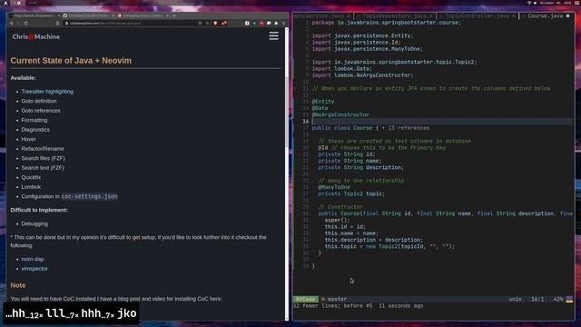Image resolution: width=581 pixels, height=327 pixels.
Task: Click the 42% scroll percentage in statusline
Action: (558, 299)
